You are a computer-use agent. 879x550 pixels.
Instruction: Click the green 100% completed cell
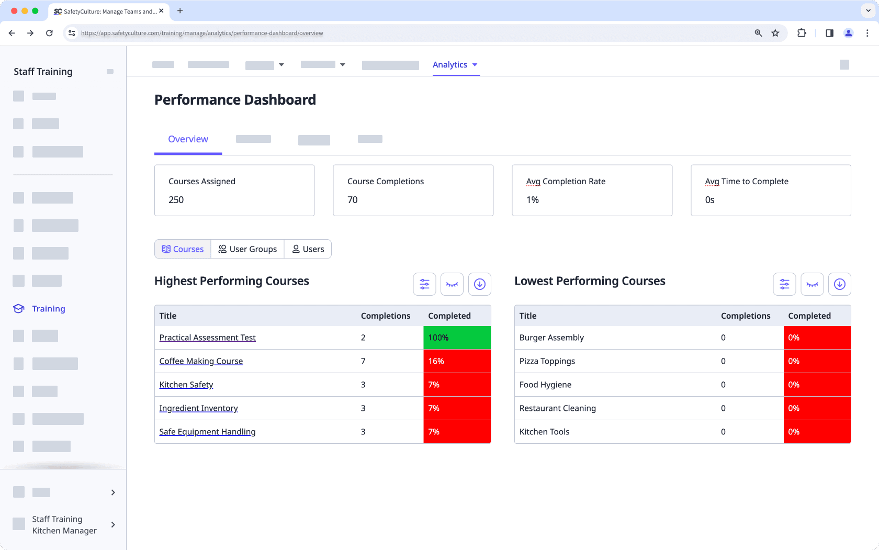click(457, 338)
